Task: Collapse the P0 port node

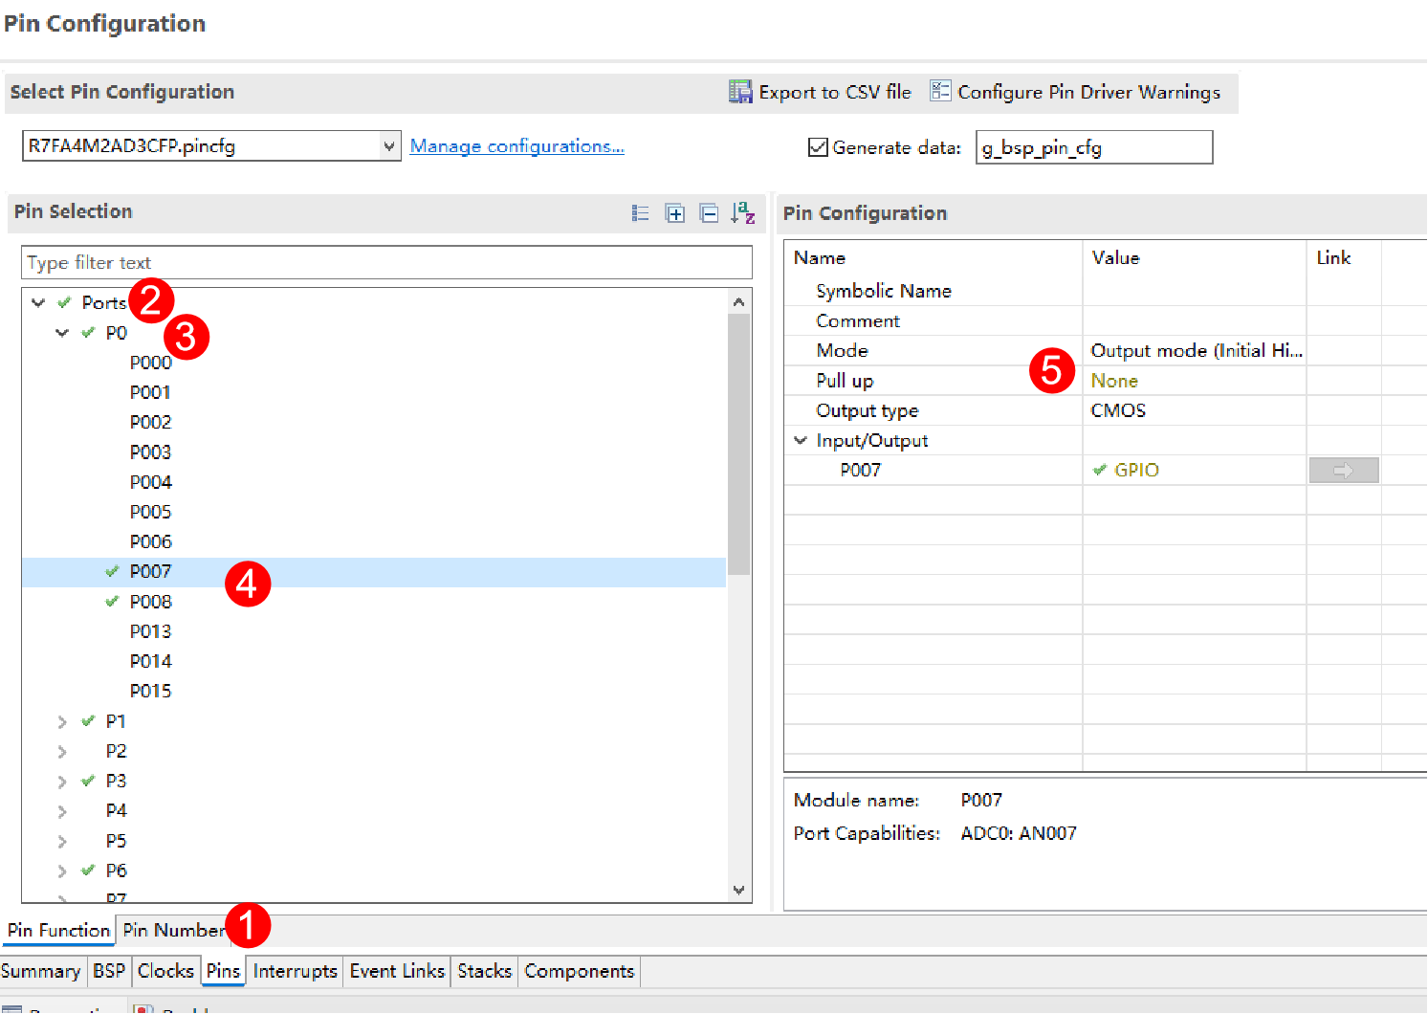Action: click(x=62, y=333)
